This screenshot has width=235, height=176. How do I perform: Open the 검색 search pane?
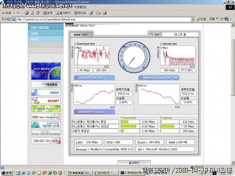pos(47,13)
